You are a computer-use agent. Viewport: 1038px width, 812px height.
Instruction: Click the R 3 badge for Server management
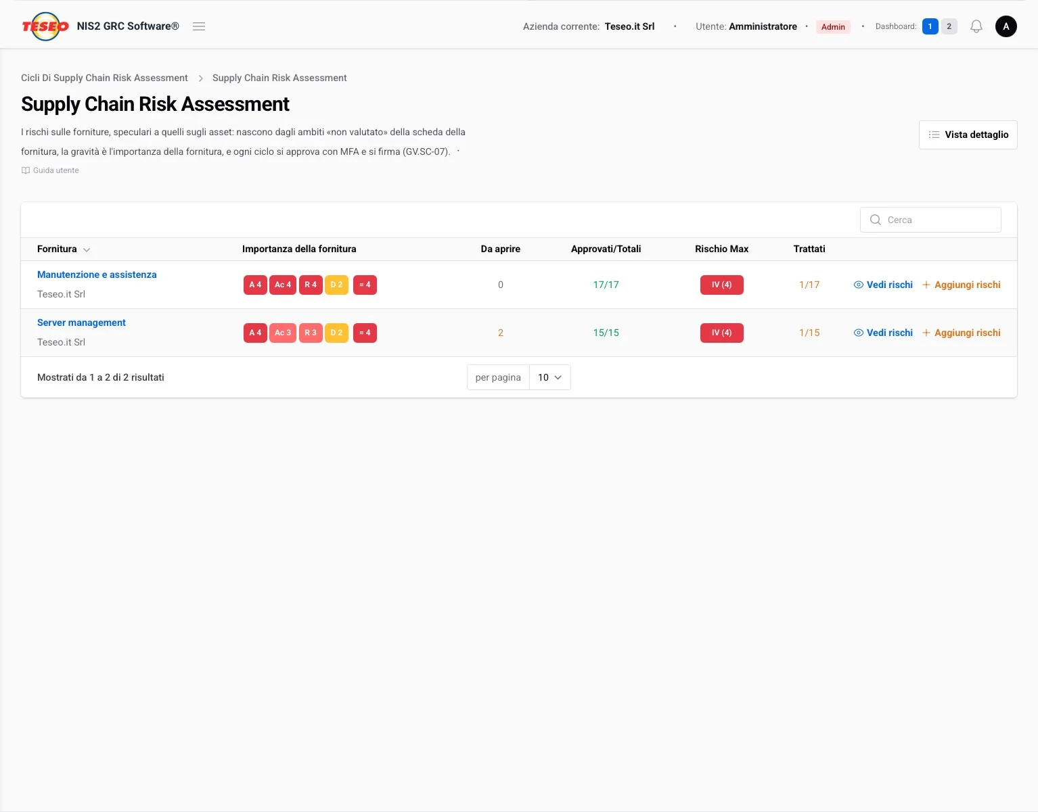pyautogui.click(x=311, y=333)
